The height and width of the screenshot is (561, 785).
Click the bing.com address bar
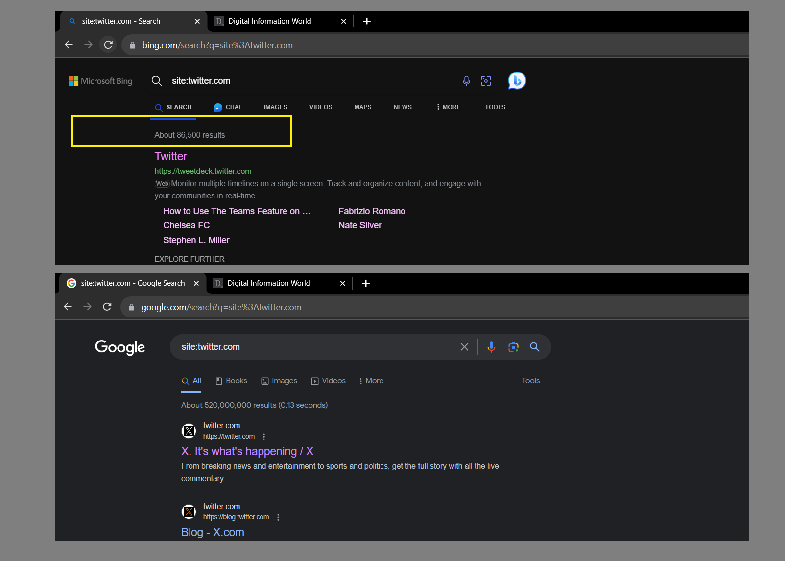tap(435, 45)
